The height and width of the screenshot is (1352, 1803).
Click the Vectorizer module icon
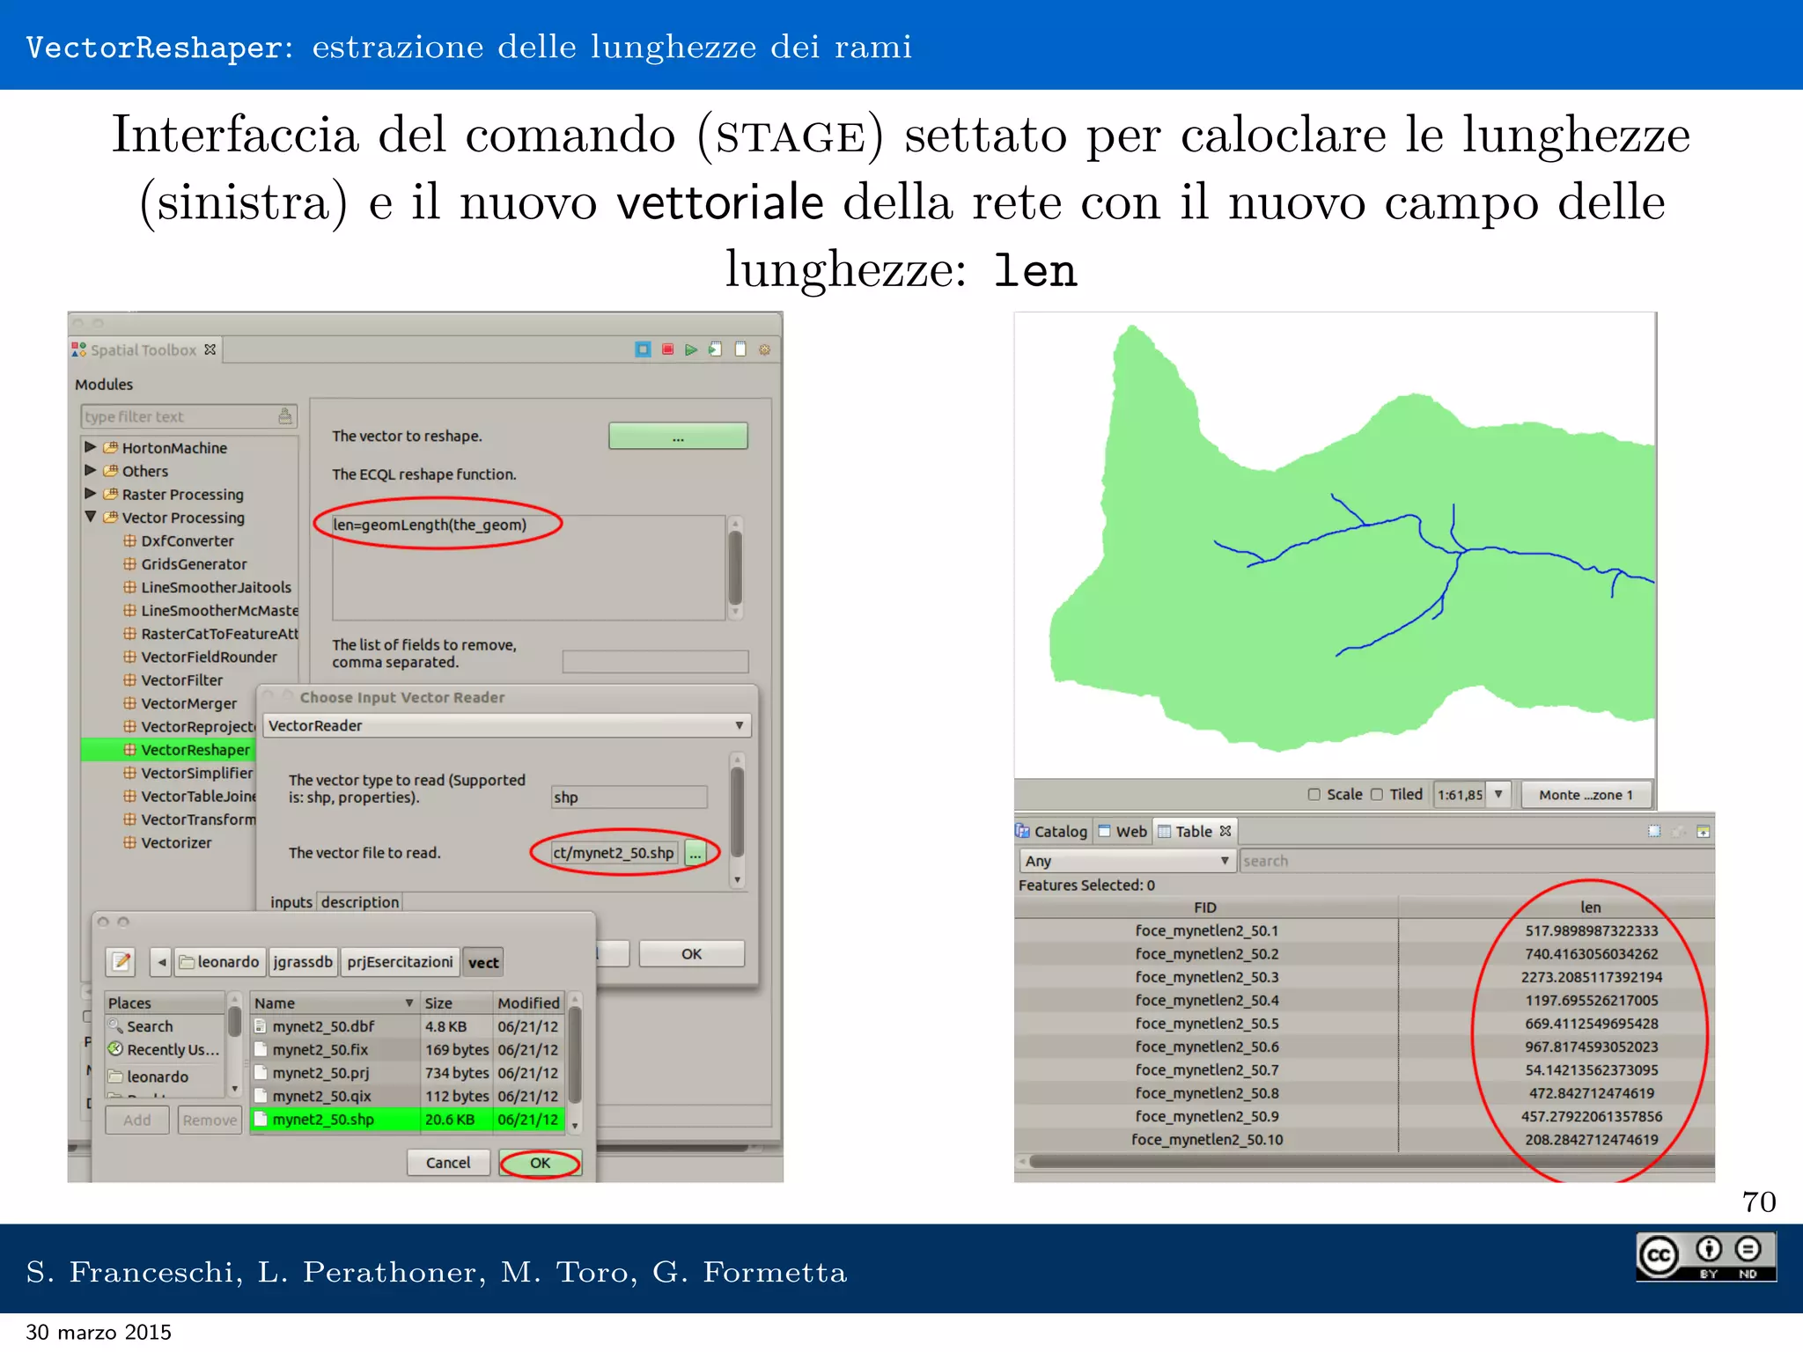(129, 842)
